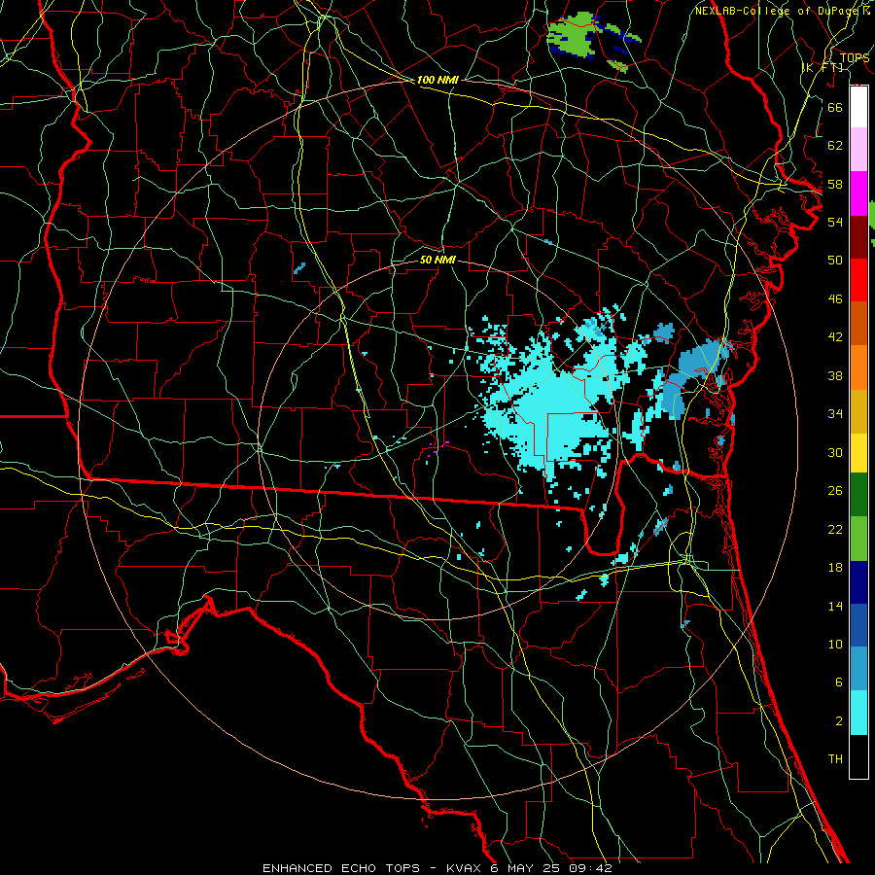Click the 58 legend value
The image size is (875, 875).
[x=835, y=184]
